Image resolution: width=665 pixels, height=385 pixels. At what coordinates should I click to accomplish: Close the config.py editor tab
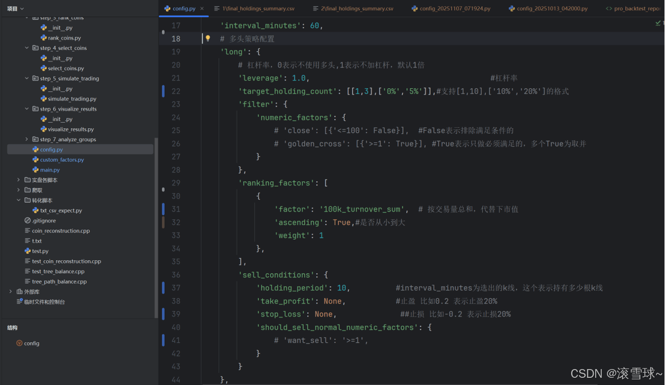202,9
